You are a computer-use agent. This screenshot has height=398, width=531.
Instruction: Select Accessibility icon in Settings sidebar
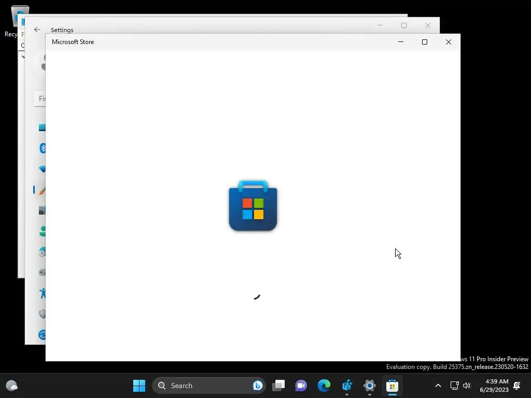(43, 293)
